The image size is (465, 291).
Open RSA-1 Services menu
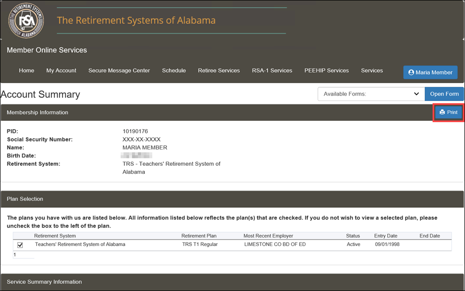point(272,71)
